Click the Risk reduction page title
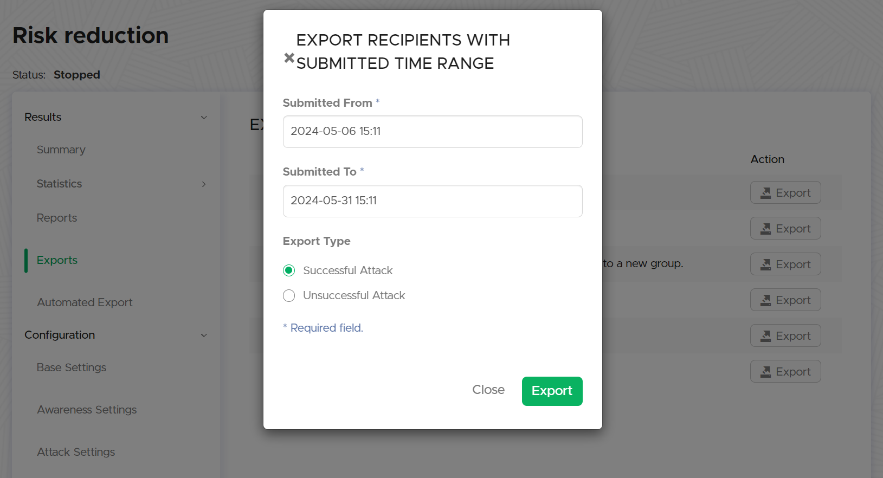 (91, 35)
